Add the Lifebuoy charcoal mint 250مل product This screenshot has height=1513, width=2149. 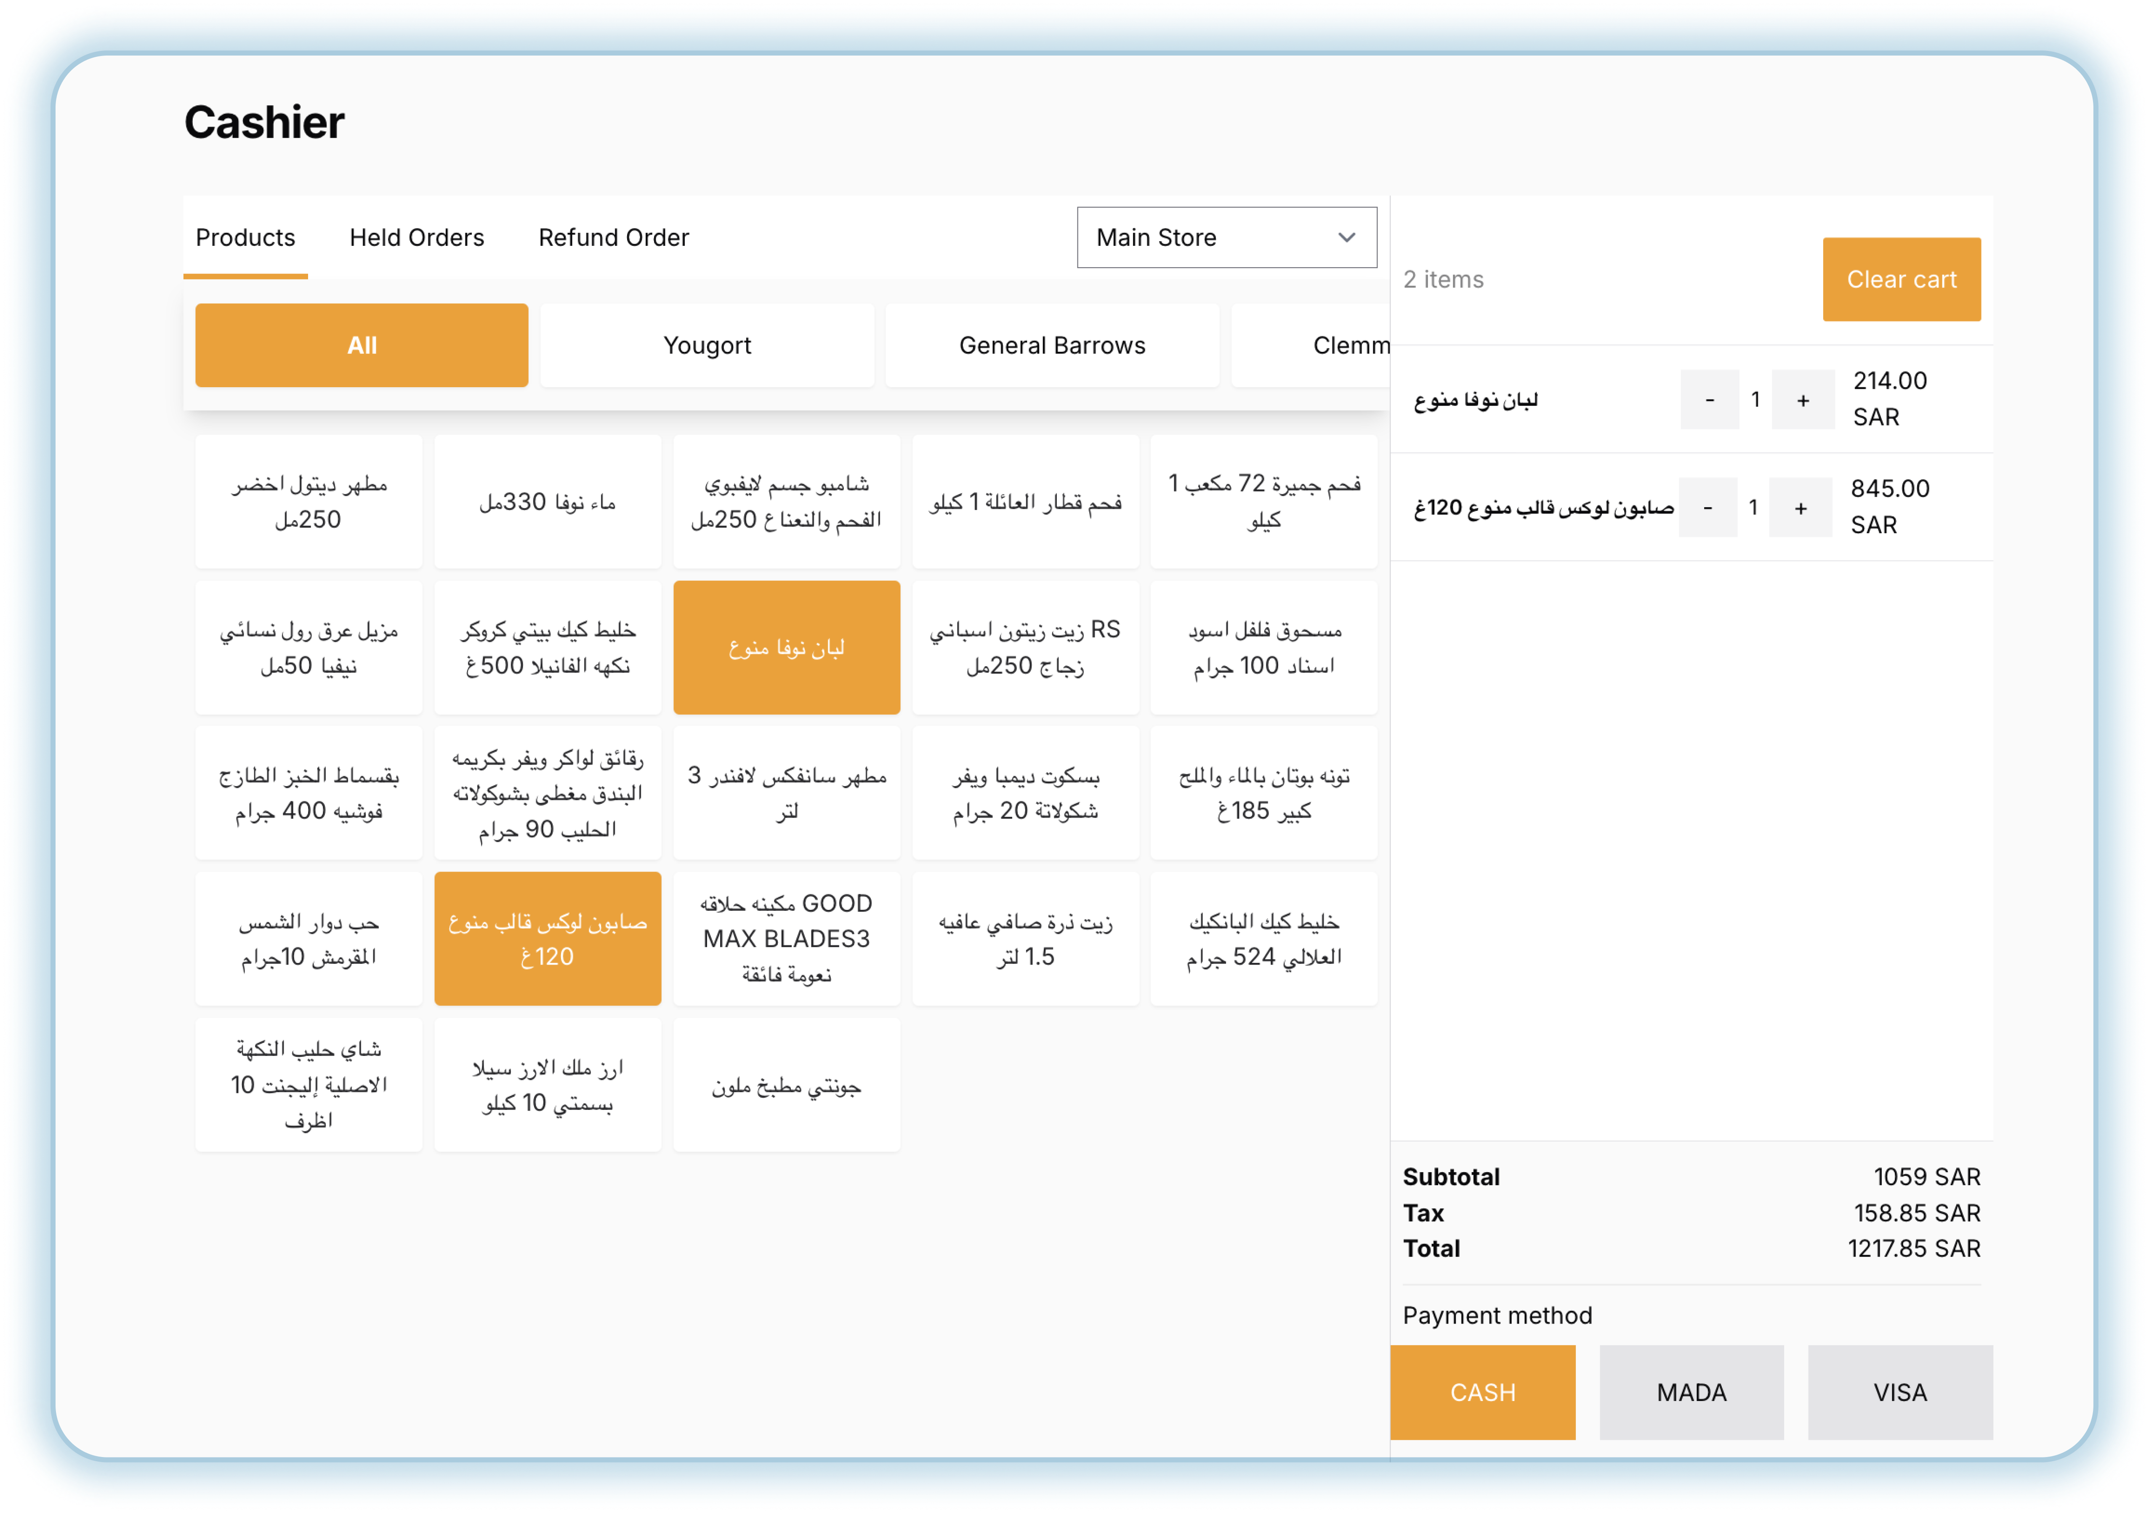click(786, 502)
